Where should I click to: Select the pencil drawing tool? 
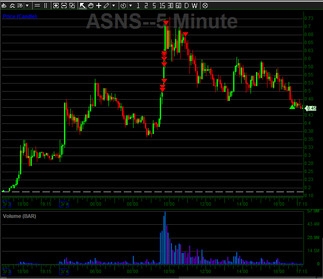click(106, 6)
